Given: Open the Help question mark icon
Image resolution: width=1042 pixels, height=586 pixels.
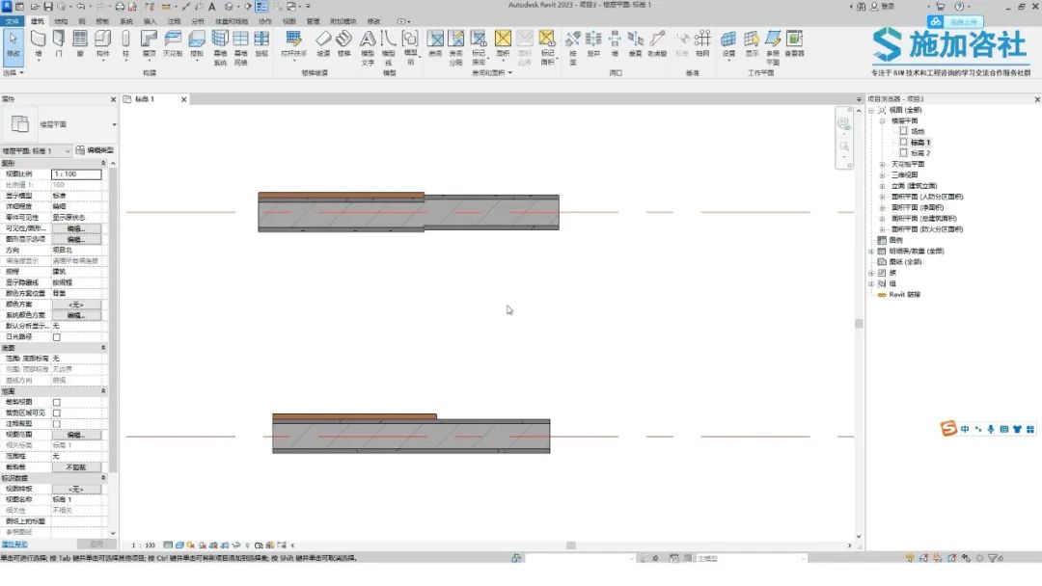Looking at the screenshot, I should point(959,7).
